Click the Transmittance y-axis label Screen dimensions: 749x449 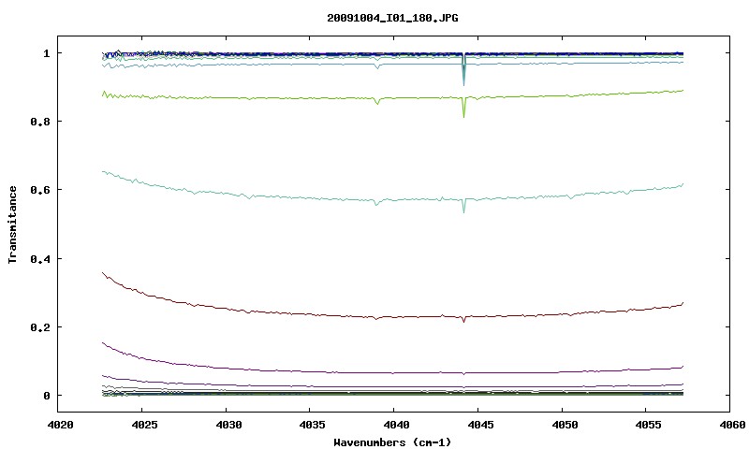12,224
